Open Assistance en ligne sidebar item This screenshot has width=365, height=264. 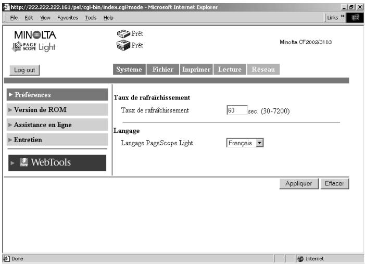pyautogui.click(x=57, y=125)
